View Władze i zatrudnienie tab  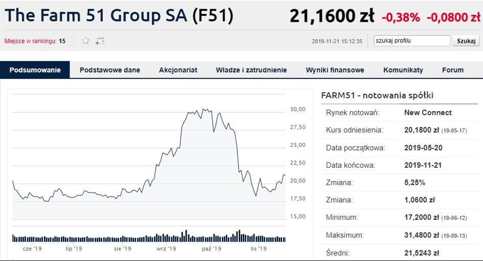(251, 70)
